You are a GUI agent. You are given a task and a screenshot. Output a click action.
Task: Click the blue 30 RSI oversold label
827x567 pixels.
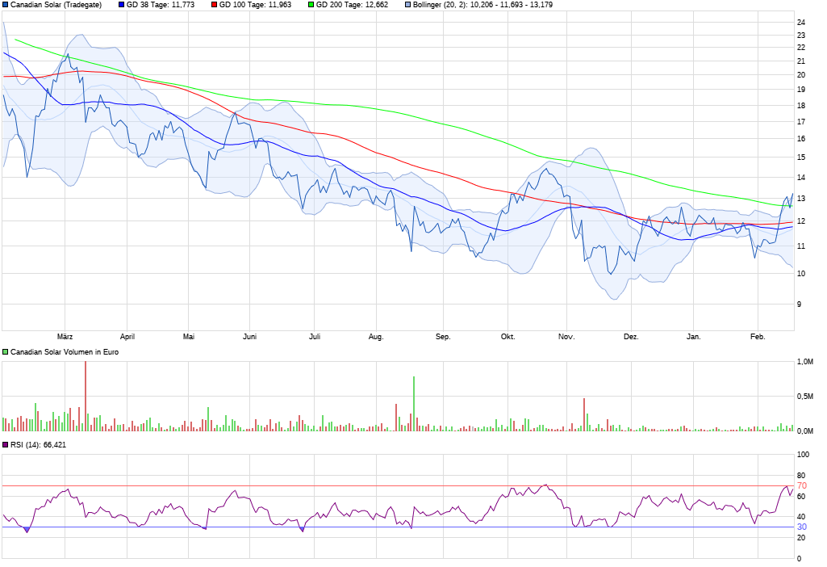point(802,527)
